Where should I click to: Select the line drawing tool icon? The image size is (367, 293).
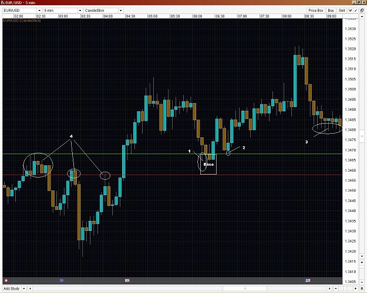tap(356, 11)
